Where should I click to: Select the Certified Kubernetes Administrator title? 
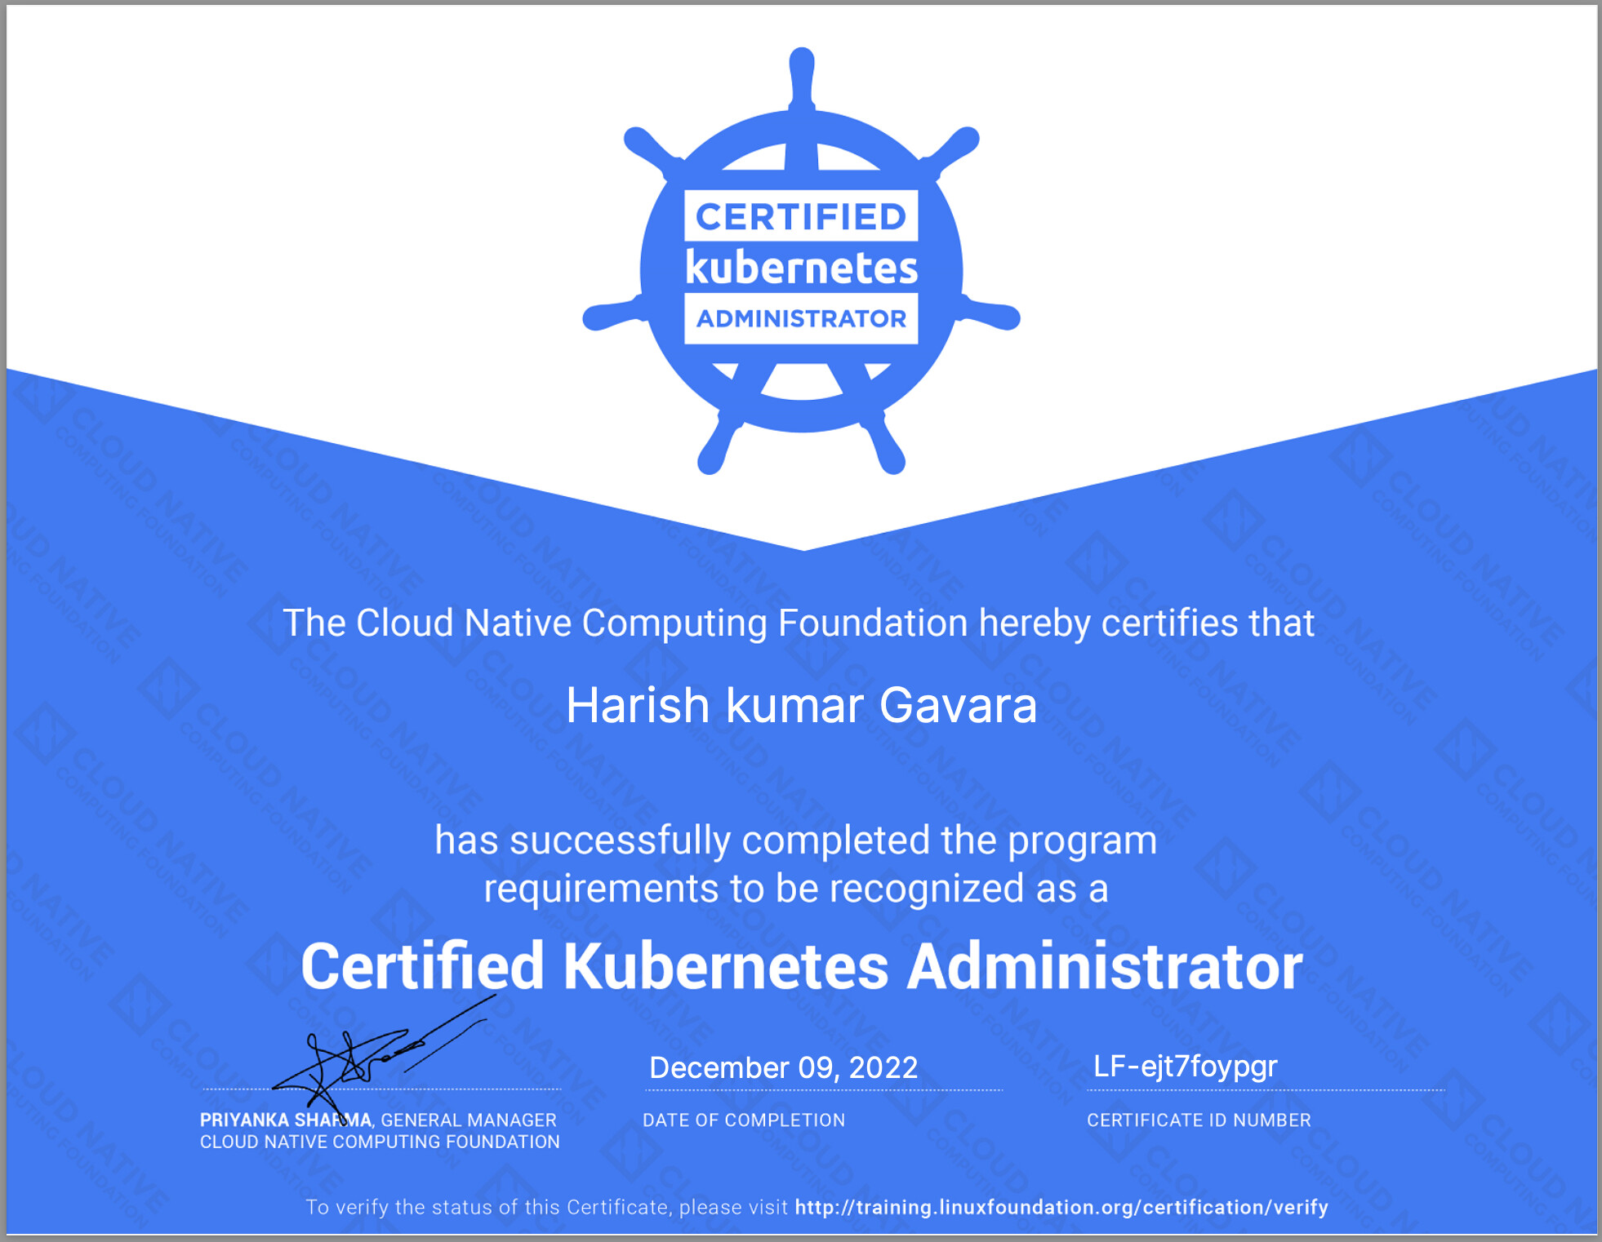(801, 966)
